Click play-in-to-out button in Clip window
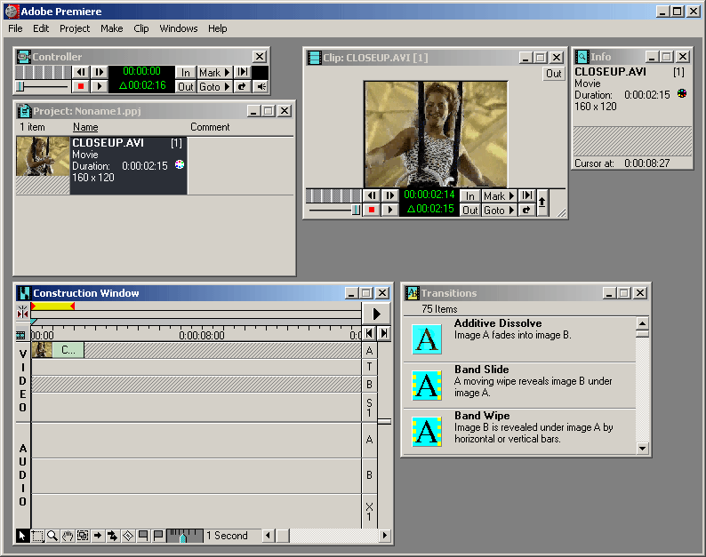 526,195
